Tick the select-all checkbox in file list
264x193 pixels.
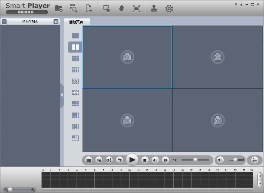coord(4,22)
